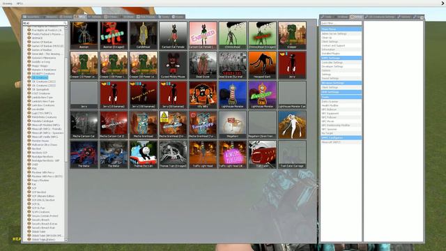
Task: Spawn the pink Enraged Cartoon Cat Female
Action: point(203,36)
